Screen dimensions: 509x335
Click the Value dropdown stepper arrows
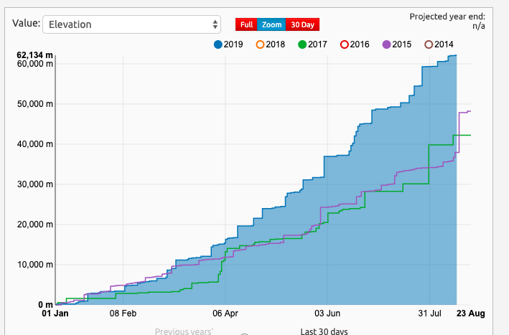click(x=215, y=24)
